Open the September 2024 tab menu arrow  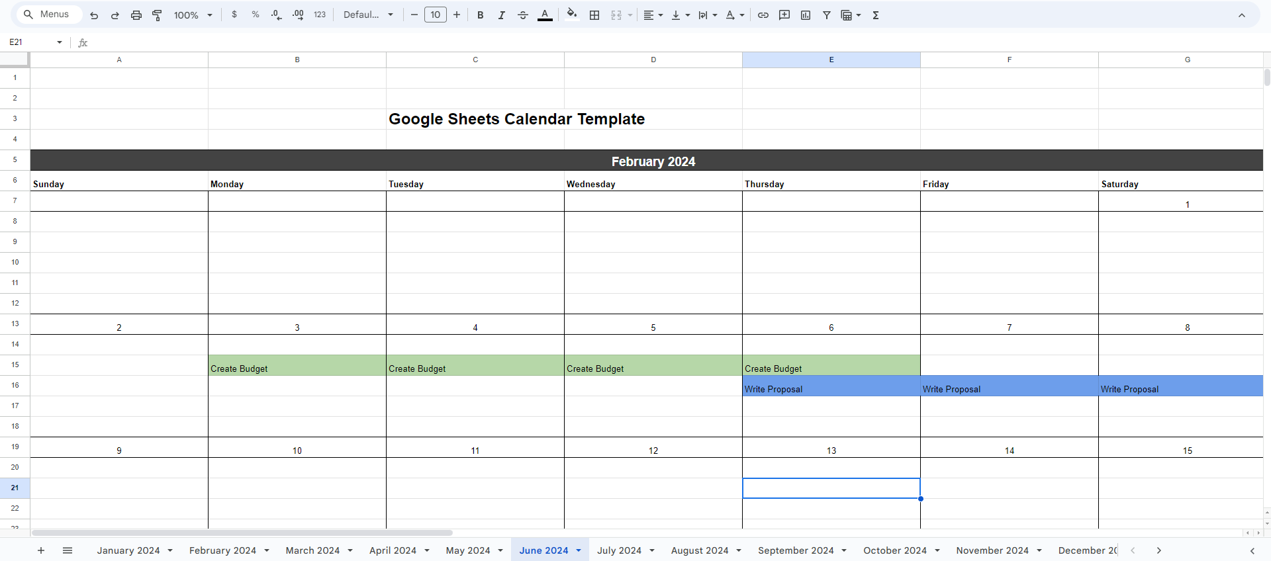click(x=844, y=550)
